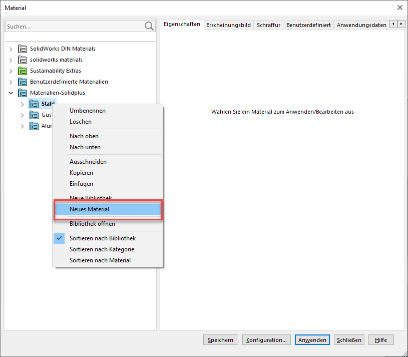This screenshot has height=357, width=408.
Task: Click the solidworks materials library icon
Action: [x=23, y=60]
